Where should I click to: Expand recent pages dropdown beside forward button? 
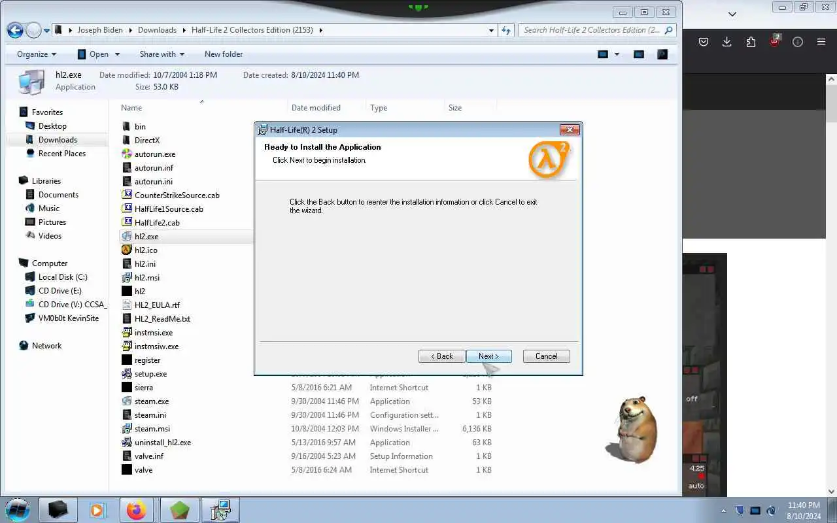pos(46,30)
